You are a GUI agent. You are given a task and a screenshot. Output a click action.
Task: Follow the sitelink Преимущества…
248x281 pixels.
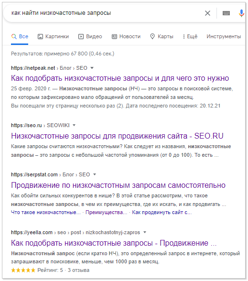106,212
